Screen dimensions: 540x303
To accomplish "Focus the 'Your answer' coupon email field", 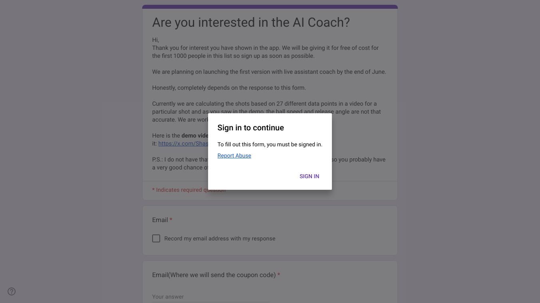I will tap(210, 297).
